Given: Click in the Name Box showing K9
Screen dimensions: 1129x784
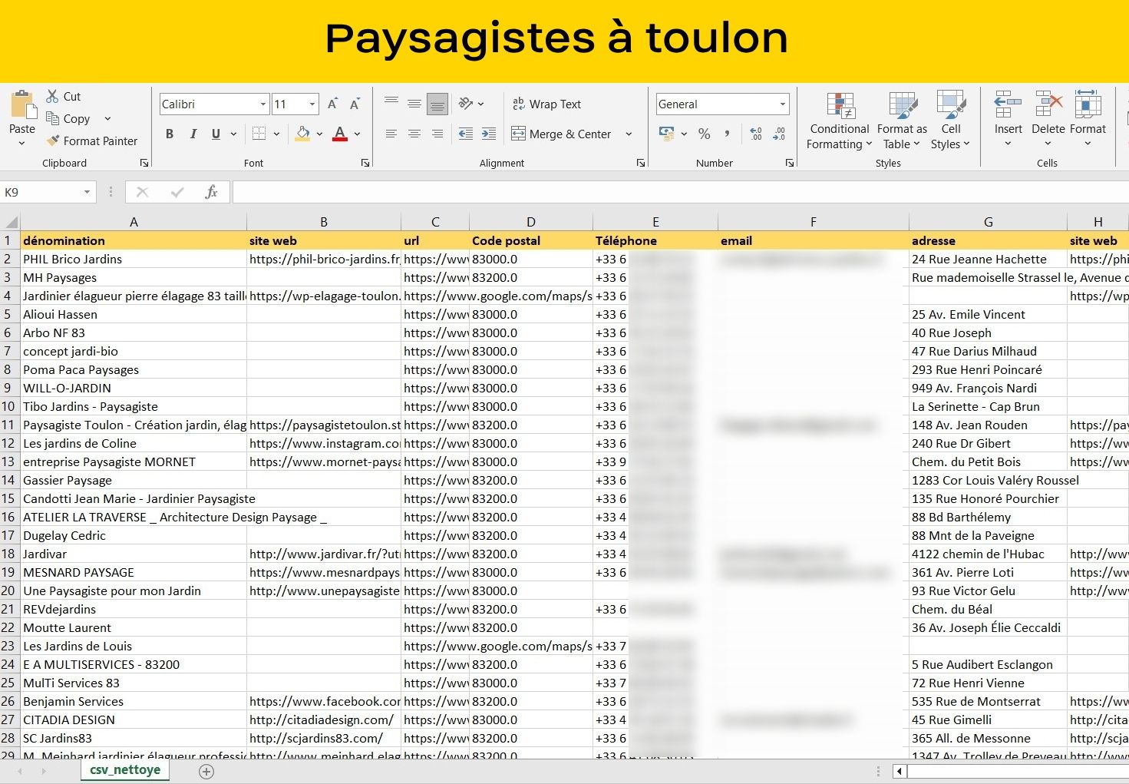Looking at the screenshot, I should [42, 192].
